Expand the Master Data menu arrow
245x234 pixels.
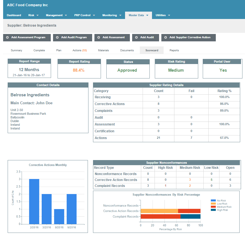click(147, 15)
